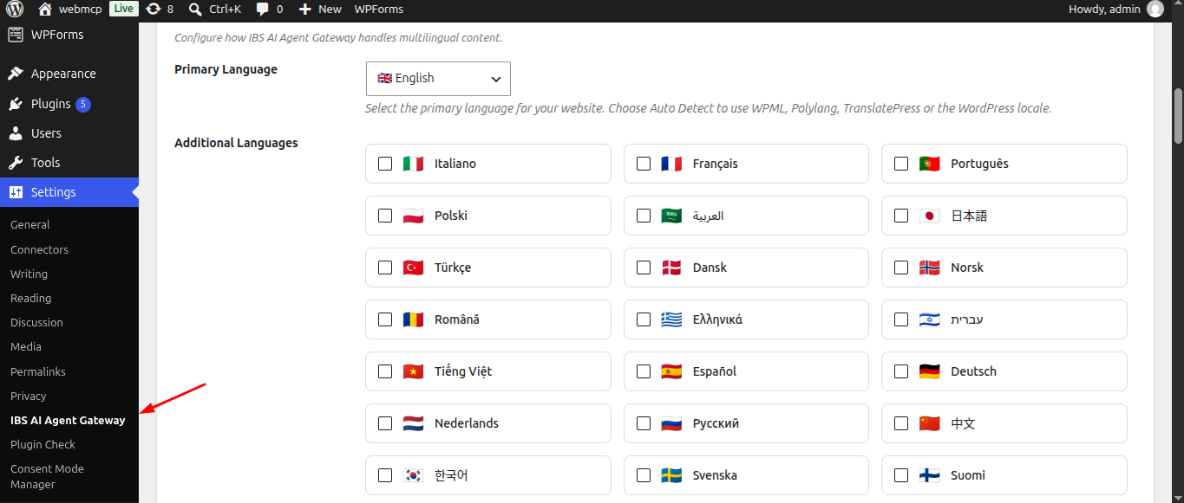Viewport: 1184px width, 503px height.
Task: Open the comments bubble icon
Action: (264, 9)
